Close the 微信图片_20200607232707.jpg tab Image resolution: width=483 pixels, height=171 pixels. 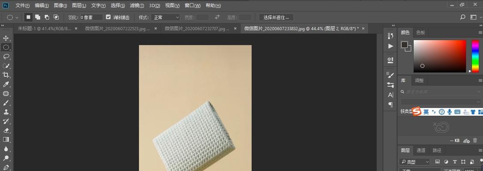[235, 29]
